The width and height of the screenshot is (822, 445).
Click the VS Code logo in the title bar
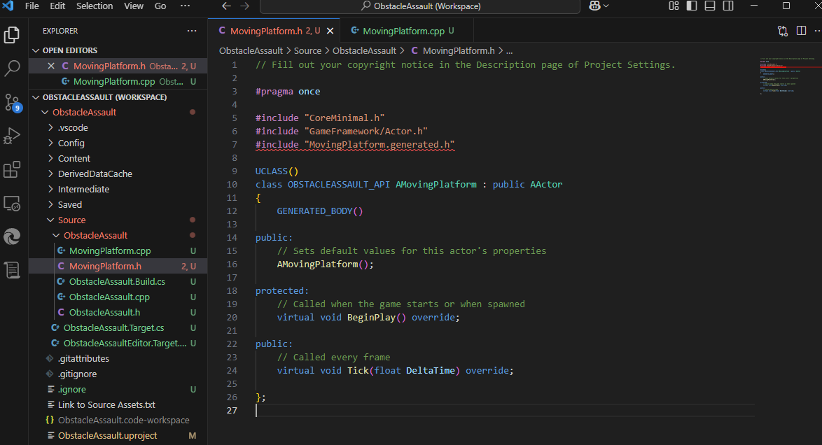click(x=8, y=6)
